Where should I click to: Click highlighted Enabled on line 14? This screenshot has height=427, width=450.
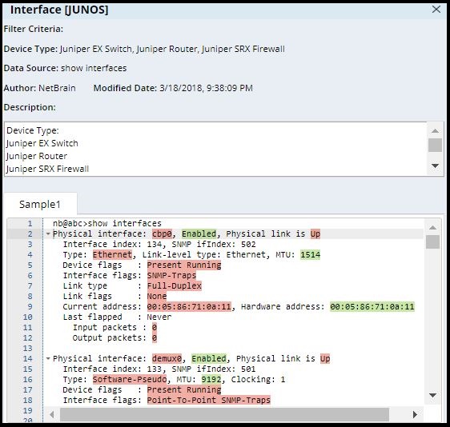tap(209, 358)
